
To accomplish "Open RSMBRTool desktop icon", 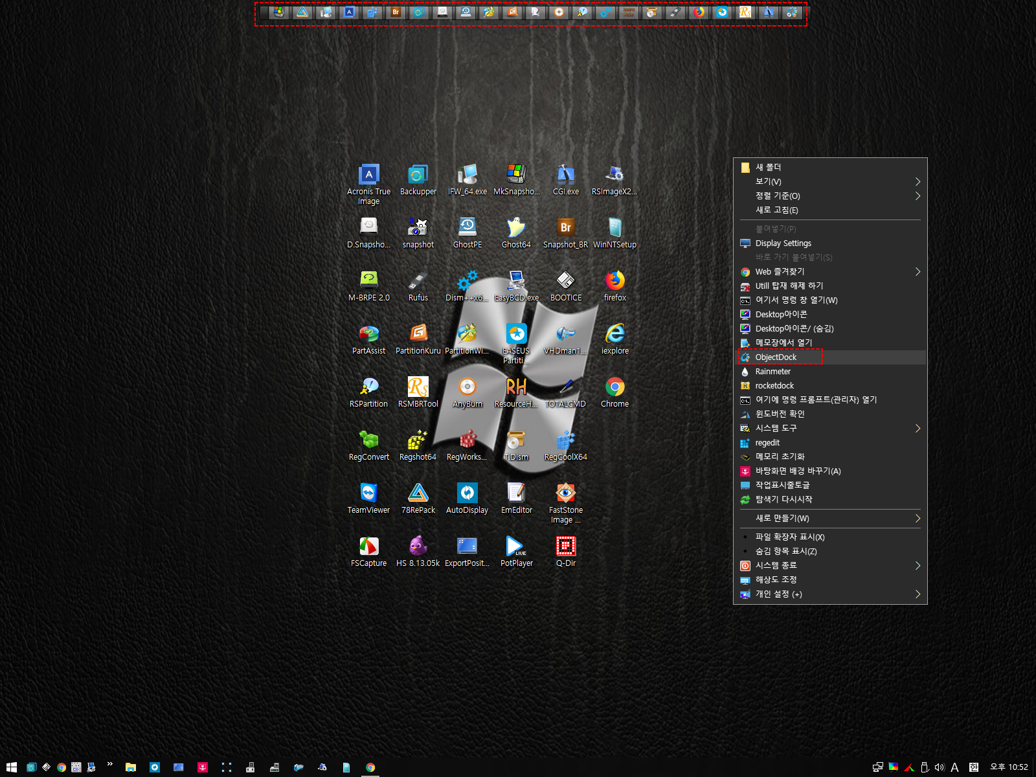I will click(x=418, y=392).
